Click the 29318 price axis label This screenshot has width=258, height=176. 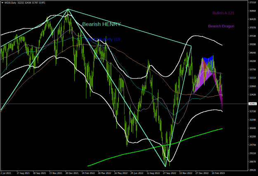click(252, 153)
